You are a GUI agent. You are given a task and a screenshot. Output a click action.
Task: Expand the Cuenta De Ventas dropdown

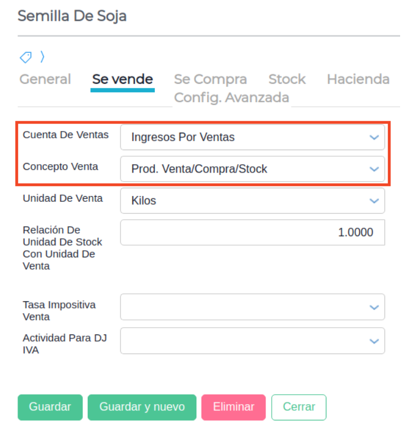pyautogui.click(x=253, y=137)
